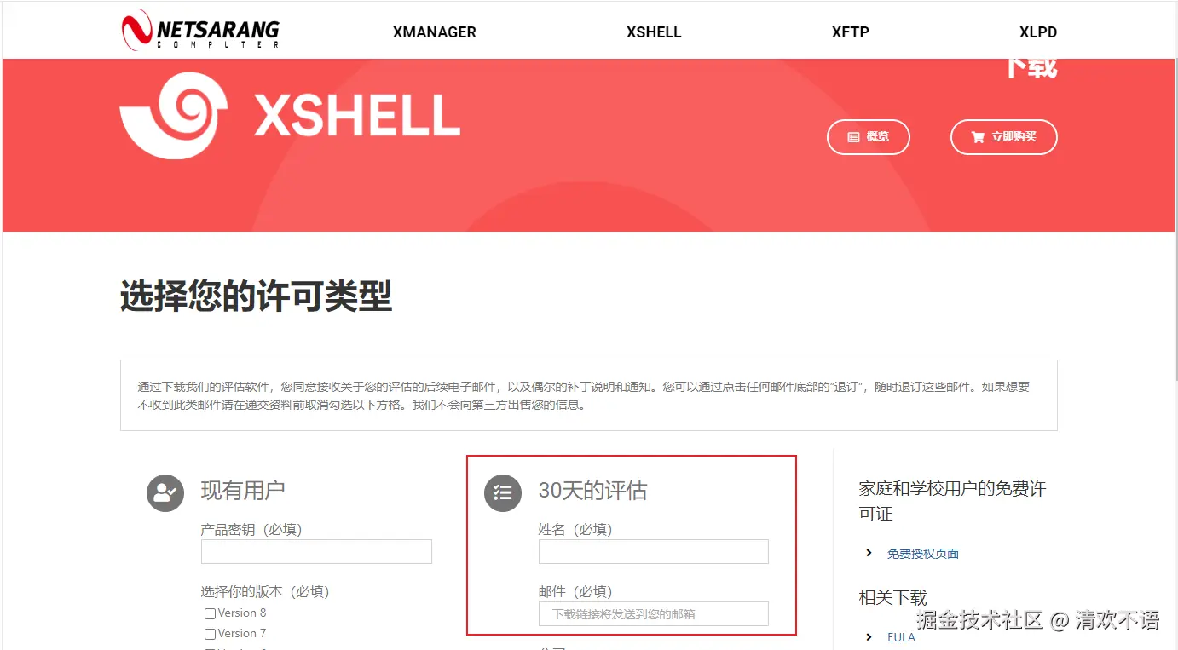1178x650 pixels.
Task: Open the XFTP menu item
Action: pos(851,32)
